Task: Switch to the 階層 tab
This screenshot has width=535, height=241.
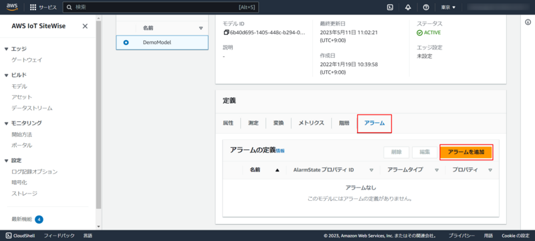Action: 344,123
